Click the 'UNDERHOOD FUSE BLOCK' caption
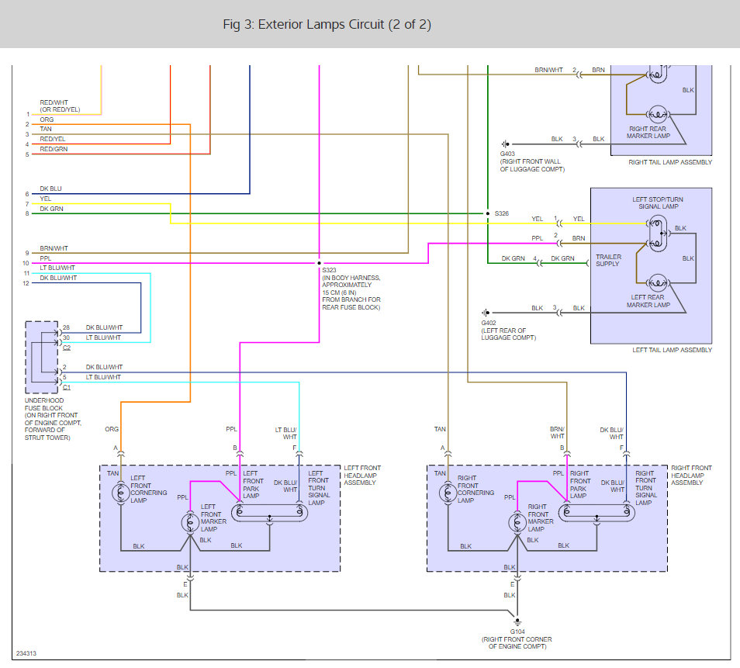The height and width of the screenshot is (668, 740). point(44,404)
